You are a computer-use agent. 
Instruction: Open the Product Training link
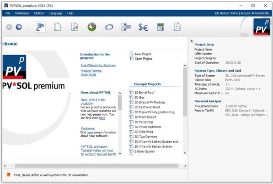[91, 71]
